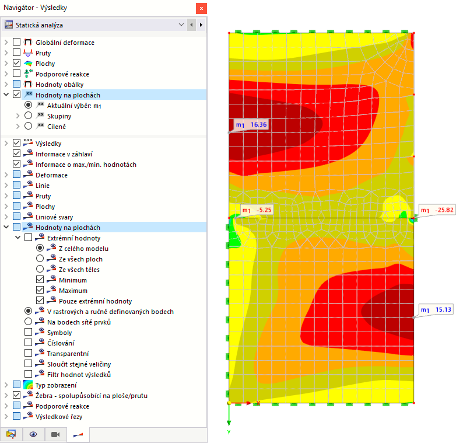
Task: Go to the next analysis with the right arrow
Action: point(201,25)
